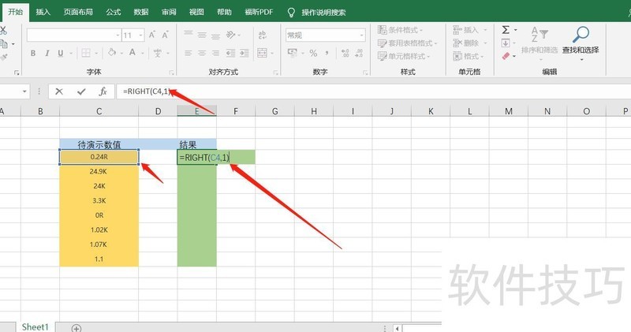Align text right
The image size is (631, 332).
(x=215, y=53)
